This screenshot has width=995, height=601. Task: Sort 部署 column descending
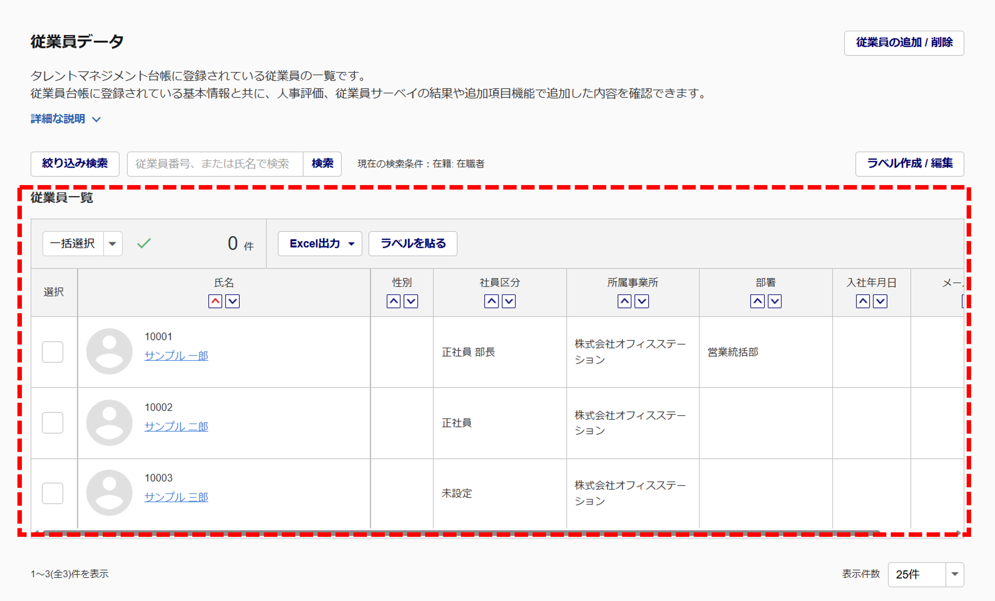[775, 301]
